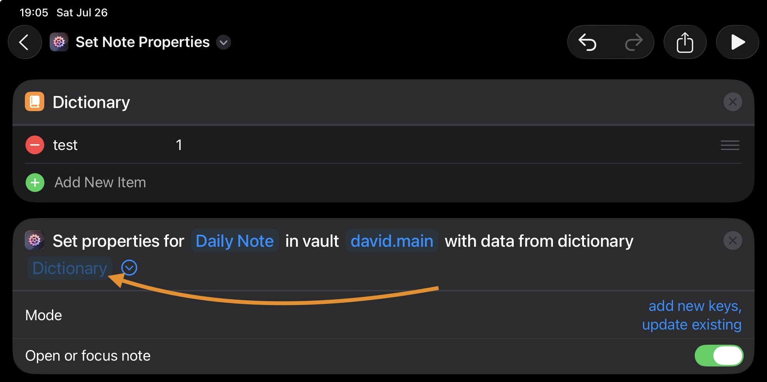The height and width of the screenshot is (382, 767).
Task: Share the shortcut
Action: point(685,42)
